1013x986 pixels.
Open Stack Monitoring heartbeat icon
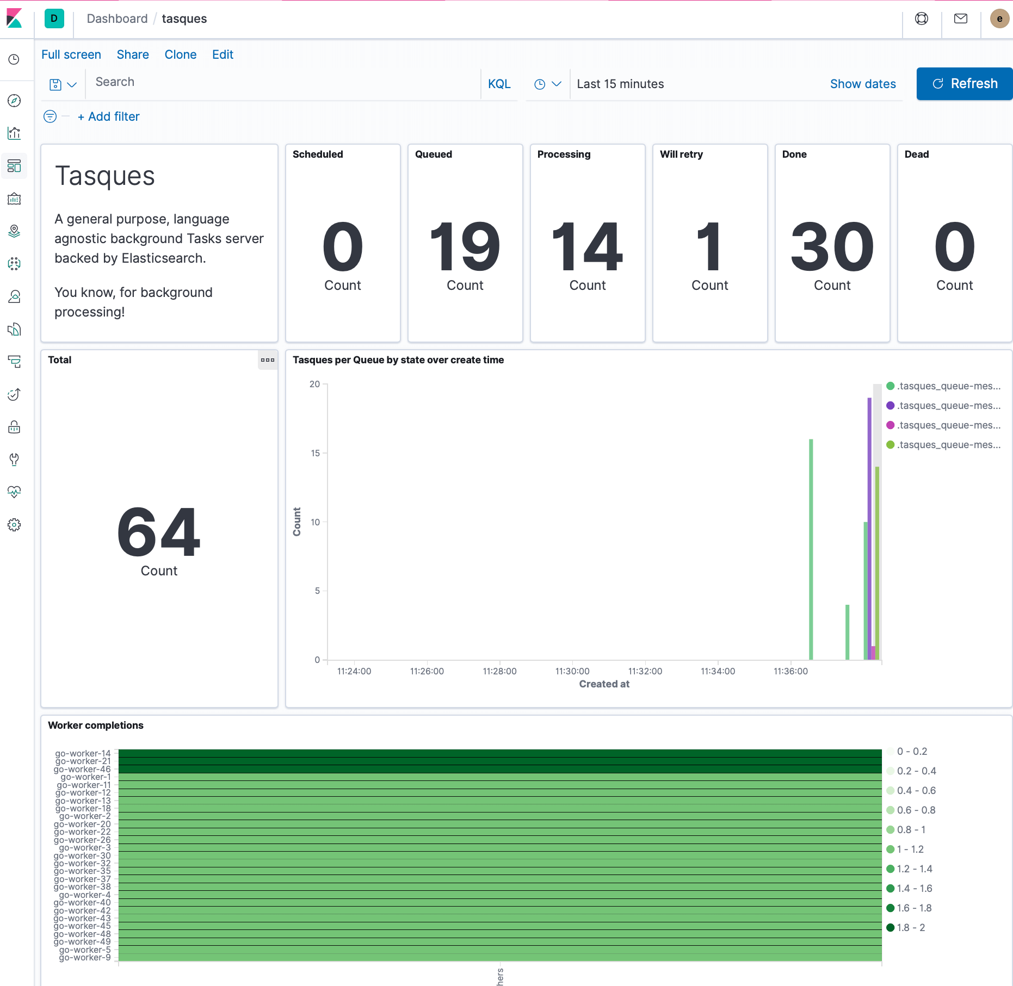point(14,492)
